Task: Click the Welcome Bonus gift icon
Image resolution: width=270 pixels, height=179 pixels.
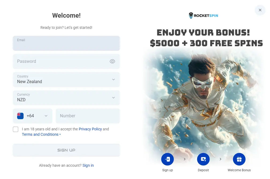Action: coord(239,159)
